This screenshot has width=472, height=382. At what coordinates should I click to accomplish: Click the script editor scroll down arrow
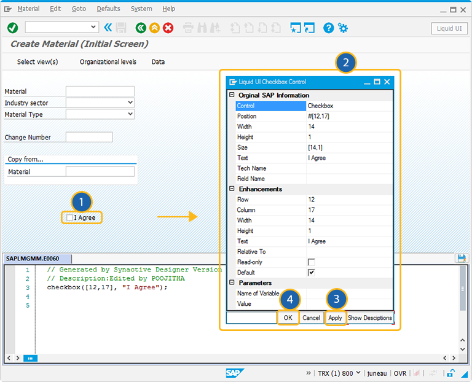[x=463, y=349]
